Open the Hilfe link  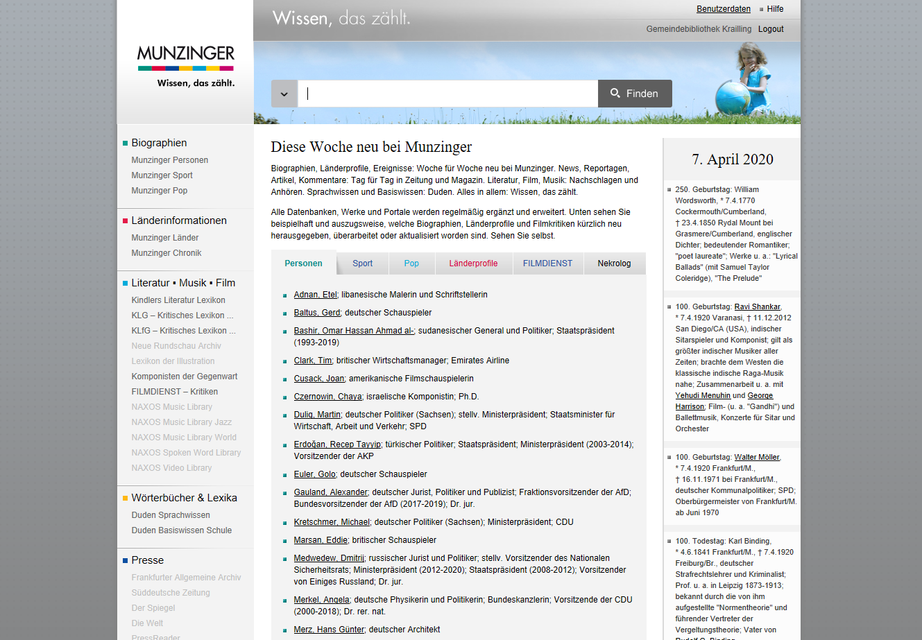coord(775,9)
